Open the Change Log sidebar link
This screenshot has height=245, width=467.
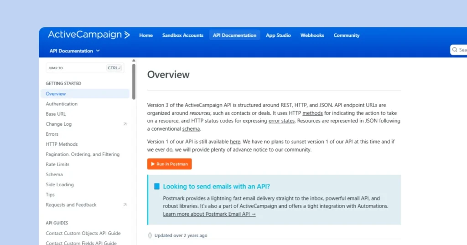(58, 124)
